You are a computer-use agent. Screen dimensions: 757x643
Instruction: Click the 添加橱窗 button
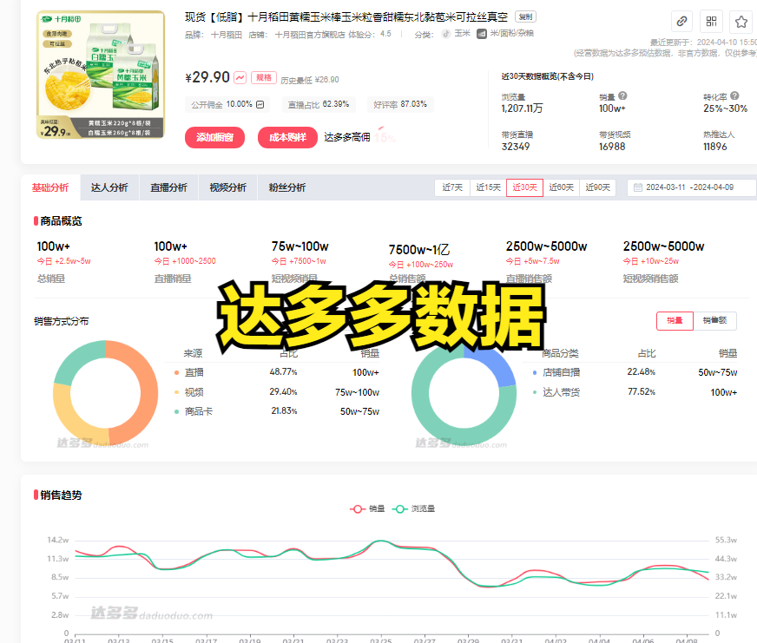click(x=214, y=137)
